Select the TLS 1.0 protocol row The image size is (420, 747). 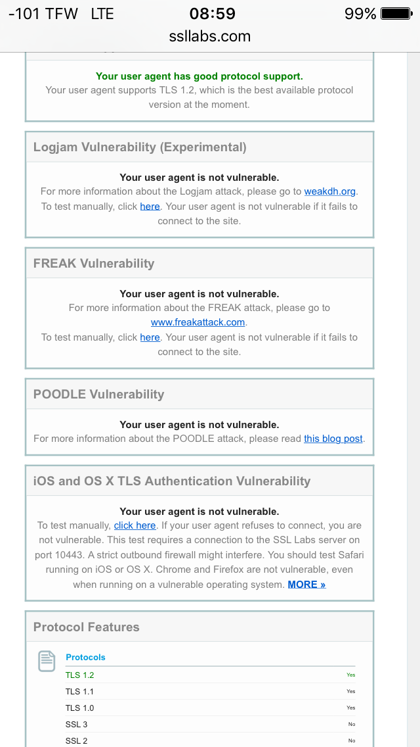pyautogui.click(x=210, y=708)
